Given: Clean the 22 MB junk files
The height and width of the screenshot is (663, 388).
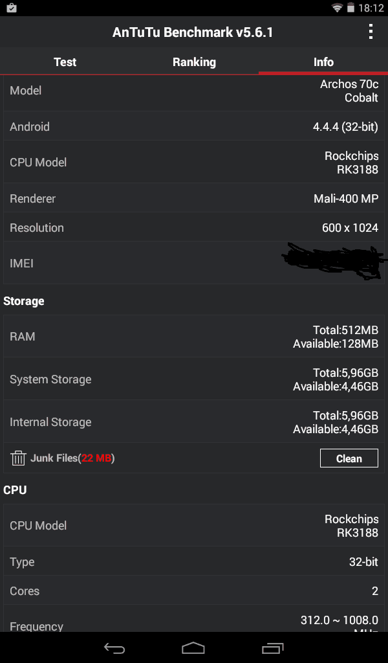Looking at the screenshot, I should pos(349,458).
